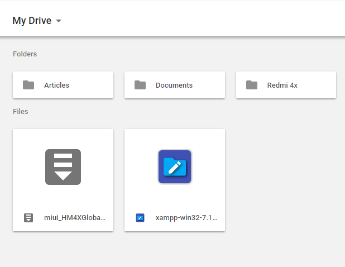Select the xampp-win32-7.1... file name

[x=186, y=218]
